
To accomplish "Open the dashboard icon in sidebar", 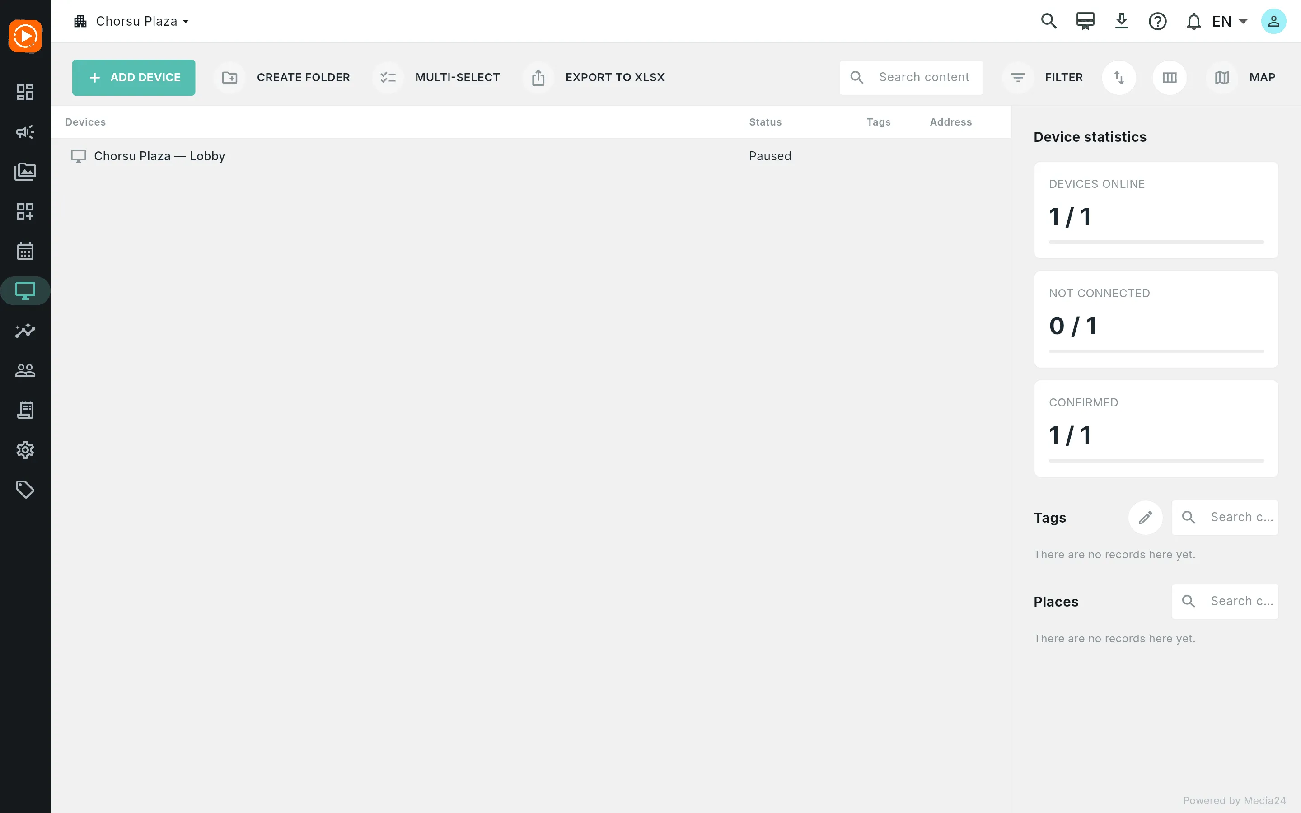I will [25, 92].
